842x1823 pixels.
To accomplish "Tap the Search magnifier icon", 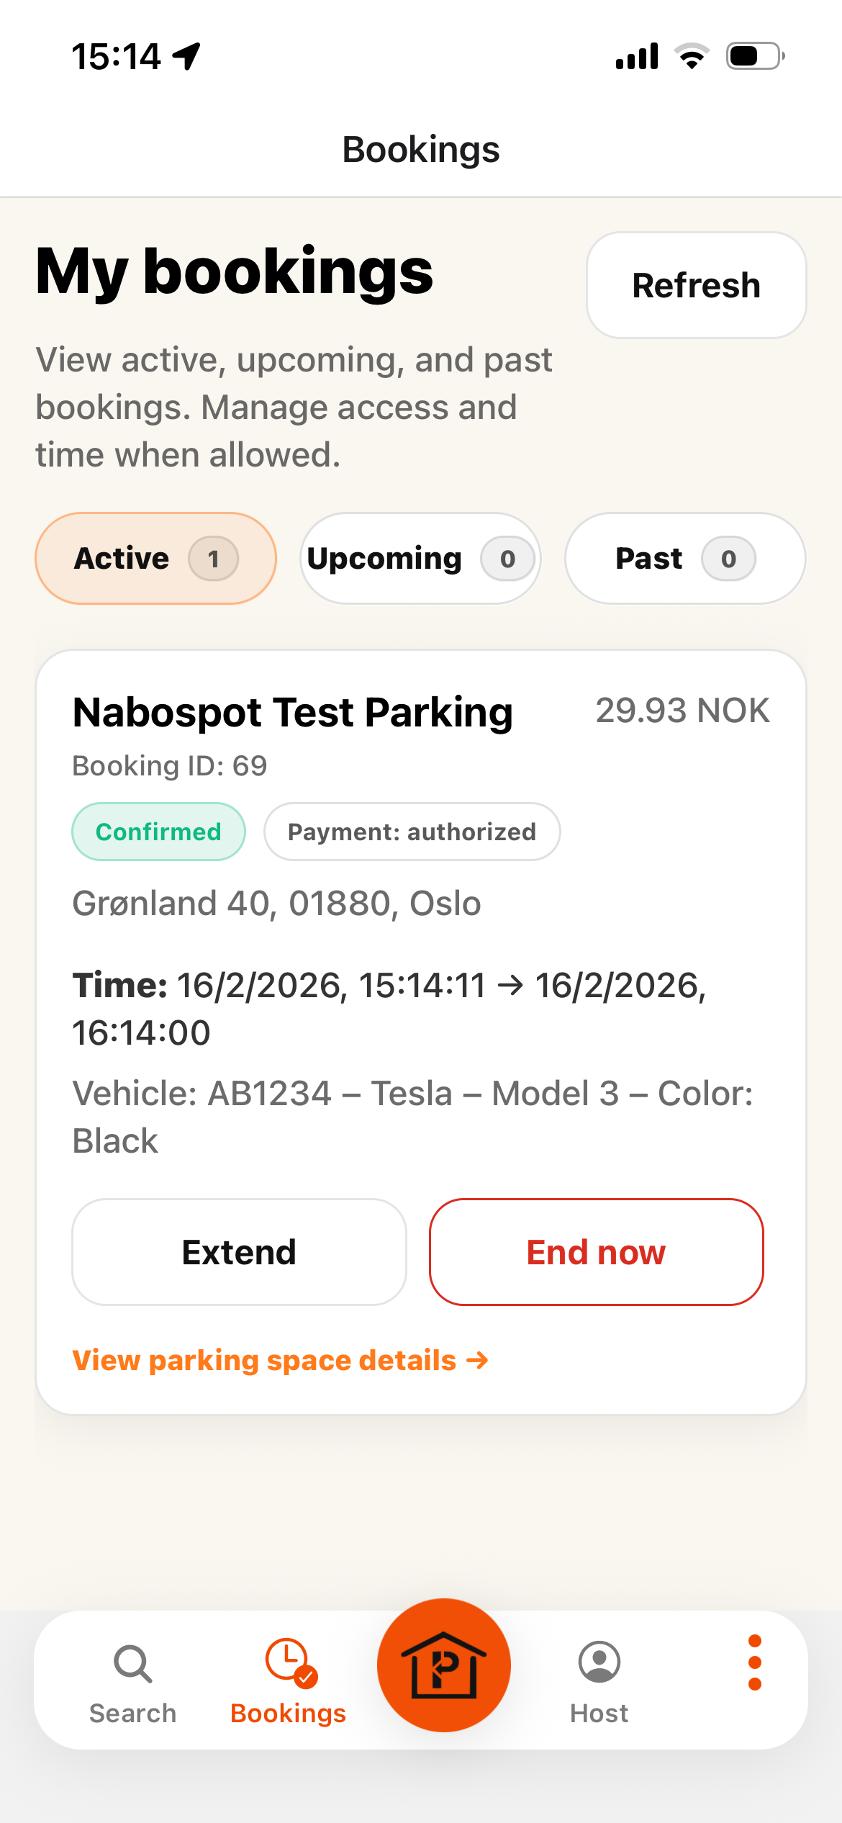I will pos(133,1664).
